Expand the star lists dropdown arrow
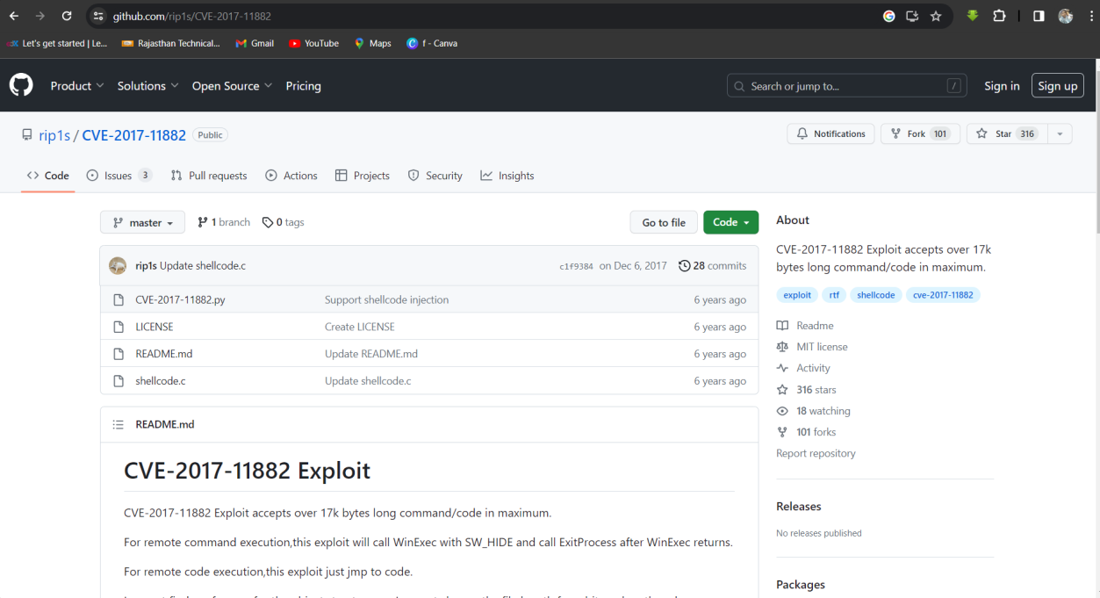 point(1060,133)
